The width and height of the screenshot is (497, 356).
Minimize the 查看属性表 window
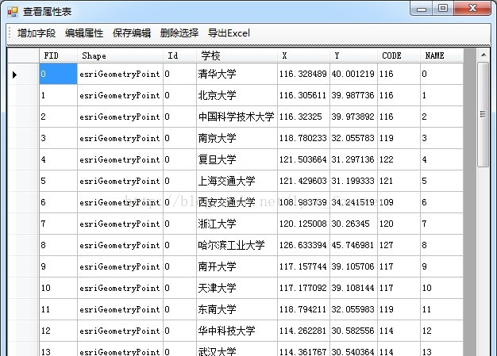tap(422, 8)
